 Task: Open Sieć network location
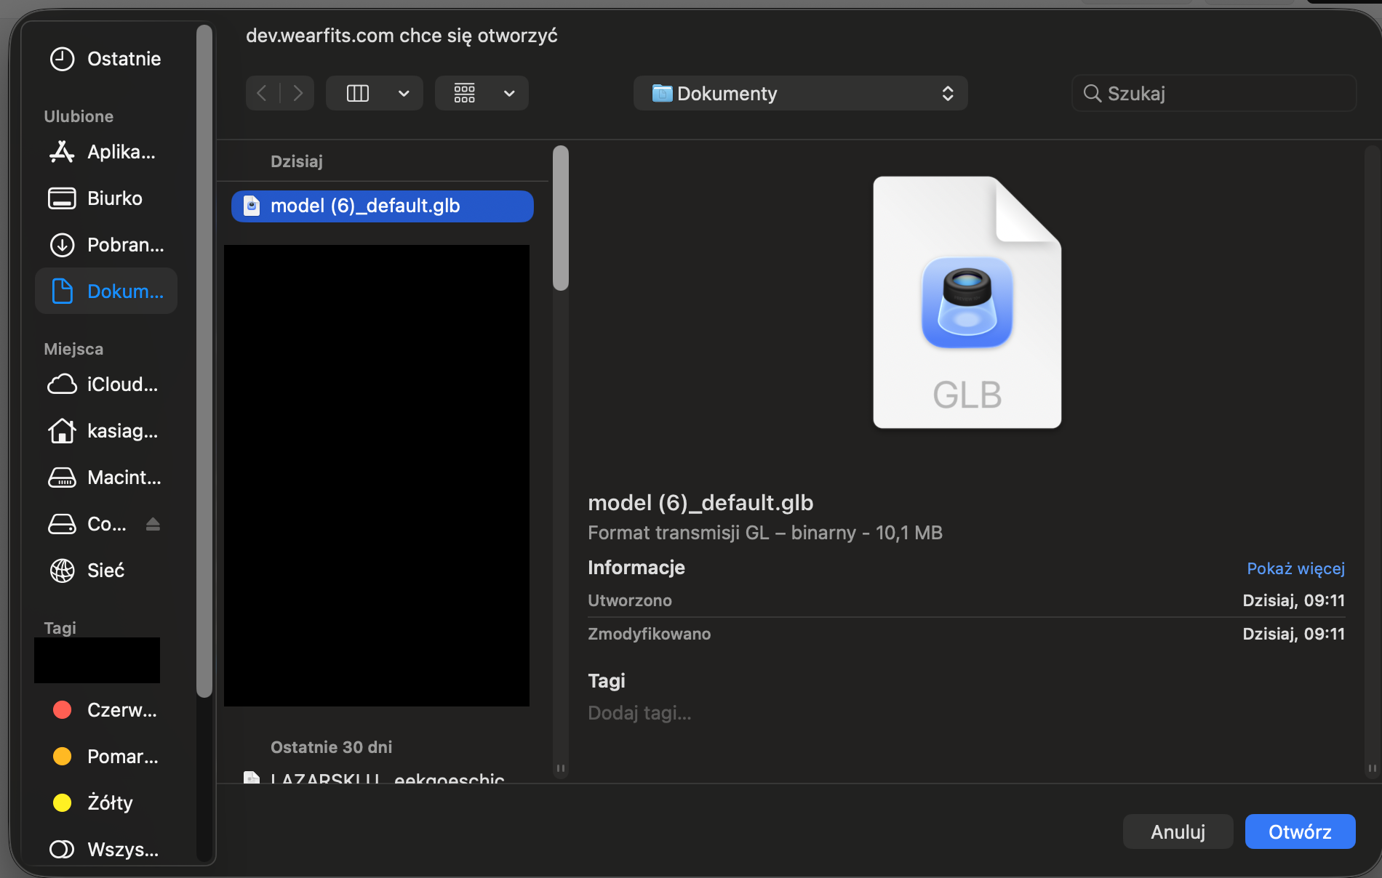point(105,571)
